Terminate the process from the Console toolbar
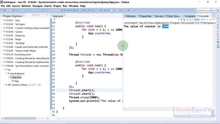Viewport: 220px width, 124px height. 179,20
